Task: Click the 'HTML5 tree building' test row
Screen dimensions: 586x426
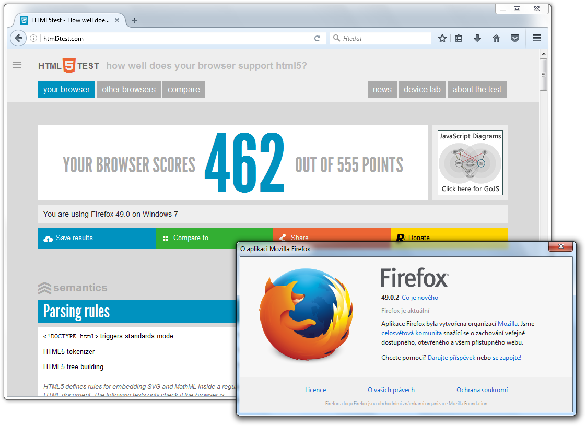Action: pos(73,367)
